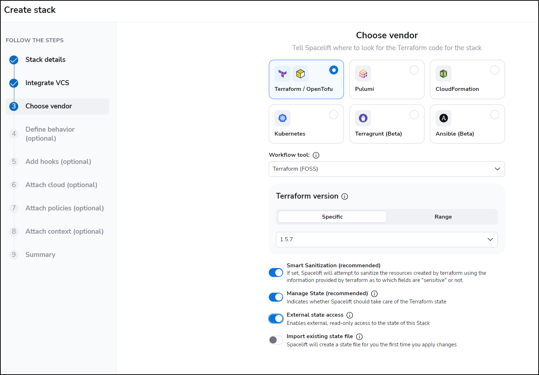Click the Create stack title

[30, 10]
